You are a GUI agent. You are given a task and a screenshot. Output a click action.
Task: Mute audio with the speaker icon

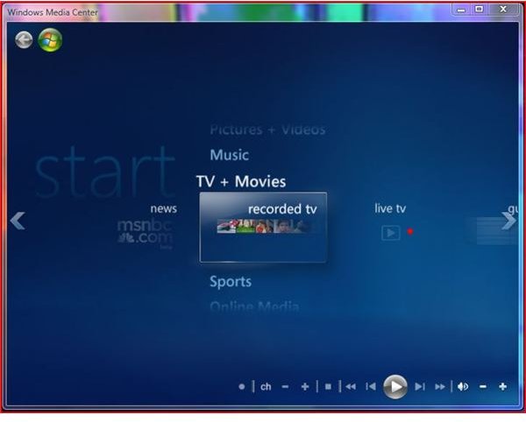tap(463, 387)
